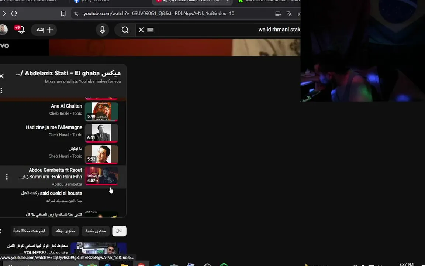Select the All (الكل) filter chip
Image resolution: width=425 pixels, height=266 pixels.
point(119,231)
